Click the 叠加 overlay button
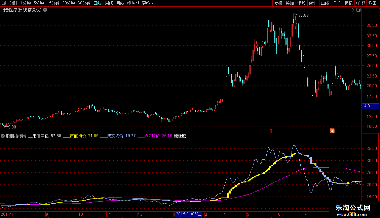Viewport: 380px width, 218px height. [290, 3]
